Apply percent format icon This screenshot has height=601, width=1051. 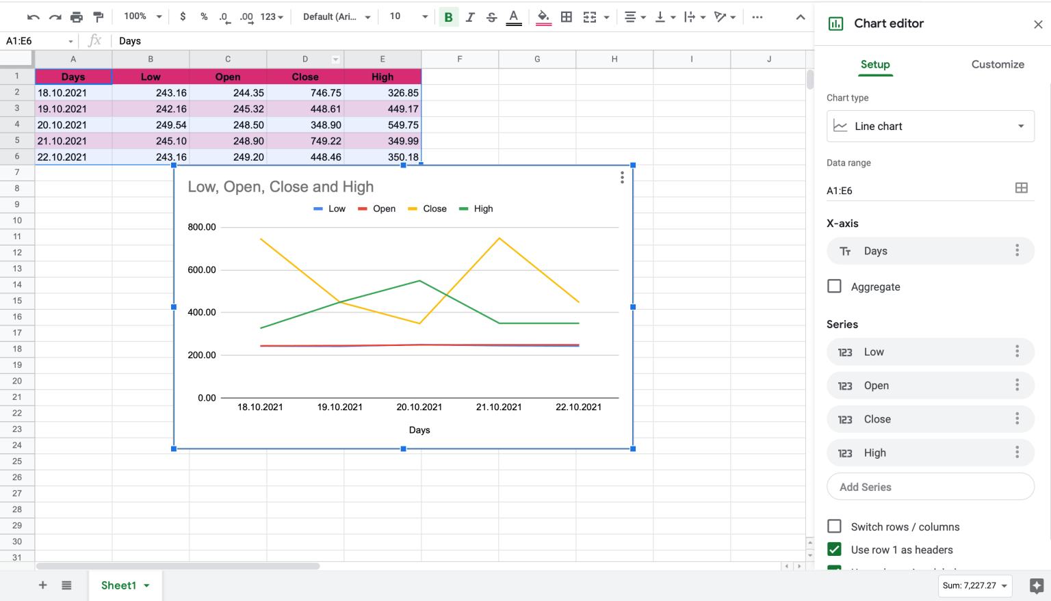click(x=203, y=16)
